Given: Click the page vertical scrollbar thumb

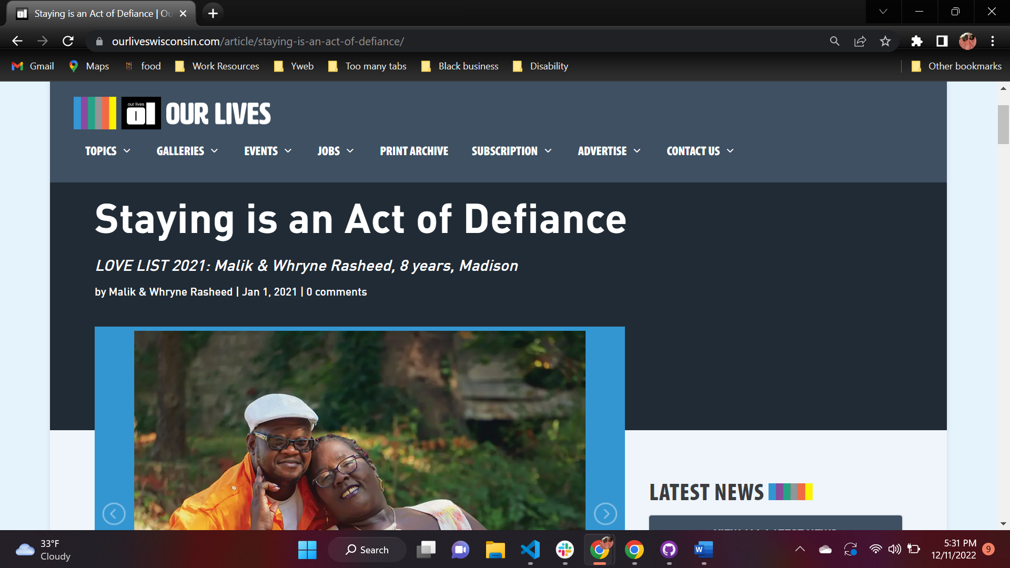Looking at the screenshot, I should [1003, 125].
